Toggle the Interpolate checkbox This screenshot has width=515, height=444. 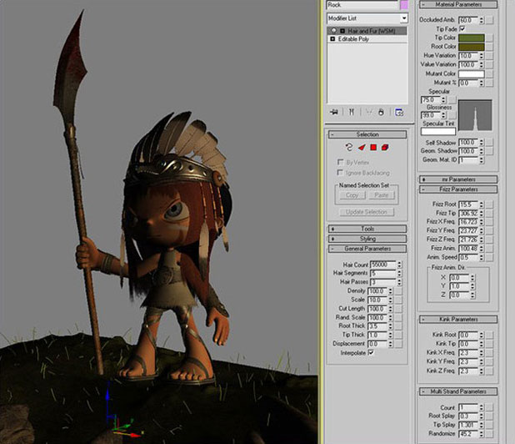(x=371, y=352)
